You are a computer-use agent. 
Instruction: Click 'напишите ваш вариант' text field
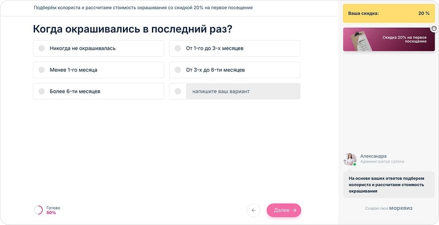243,91
